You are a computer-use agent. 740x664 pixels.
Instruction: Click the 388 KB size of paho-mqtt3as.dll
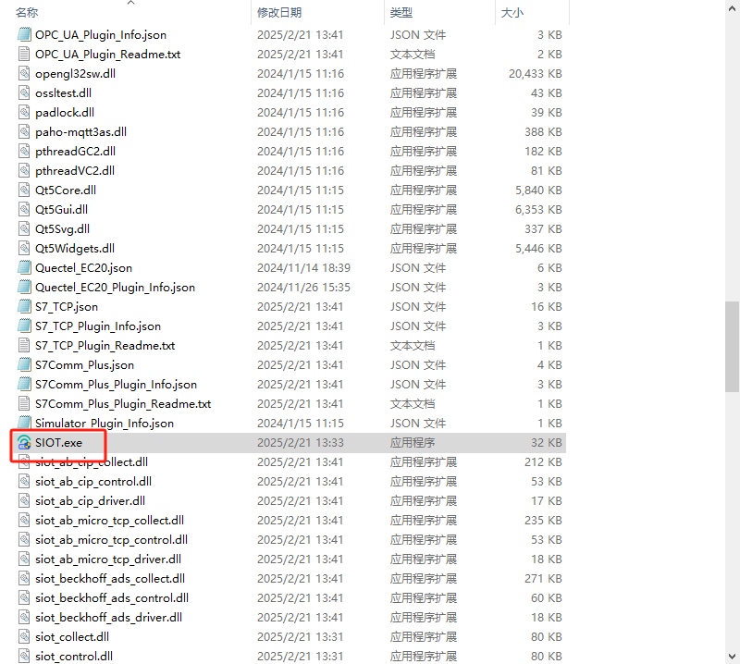(x=543, y=131)
